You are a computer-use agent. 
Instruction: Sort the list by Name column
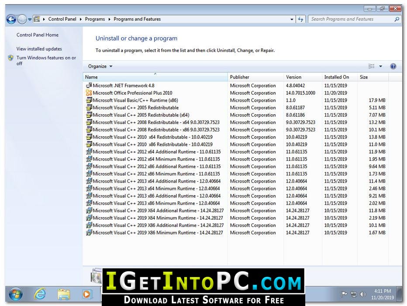[155, 77]
